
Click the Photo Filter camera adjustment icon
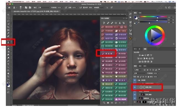(147, 58)
